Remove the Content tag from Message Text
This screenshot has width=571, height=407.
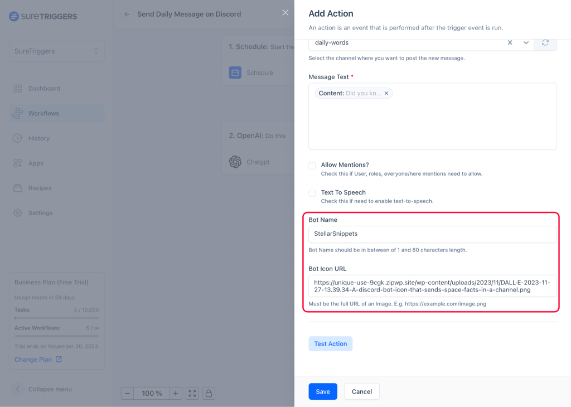(386, 93)
